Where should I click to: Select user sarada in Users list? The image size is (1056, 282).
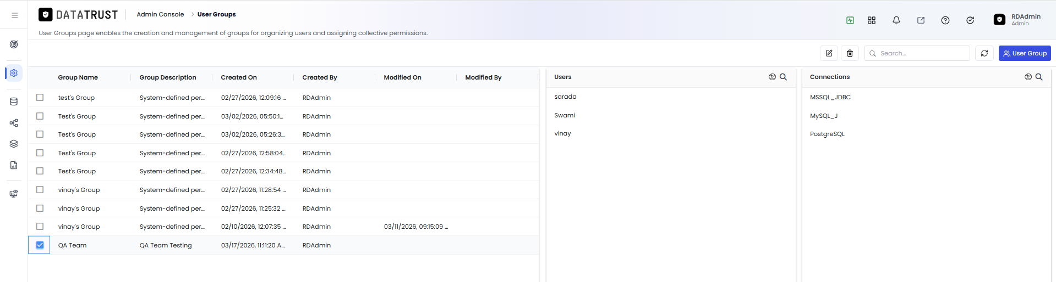pos(565,97)
